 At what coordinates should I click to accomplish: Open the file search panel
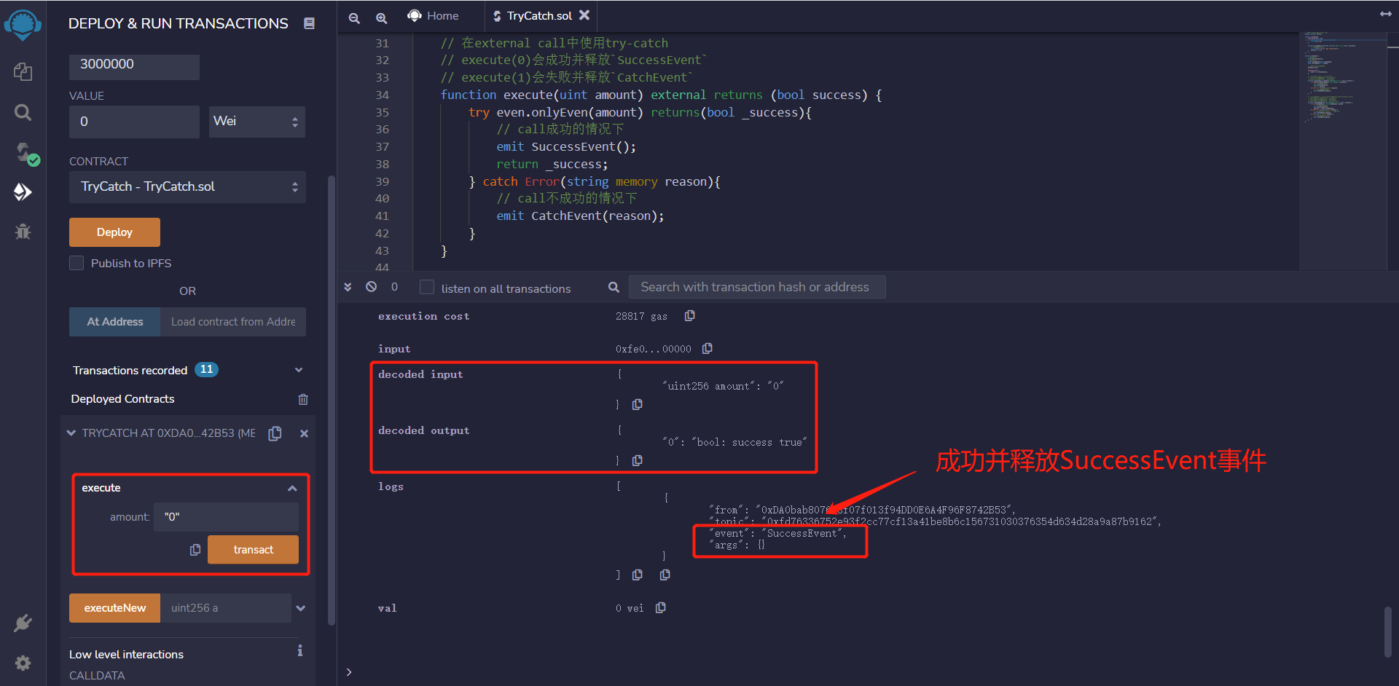click(23, 112)
